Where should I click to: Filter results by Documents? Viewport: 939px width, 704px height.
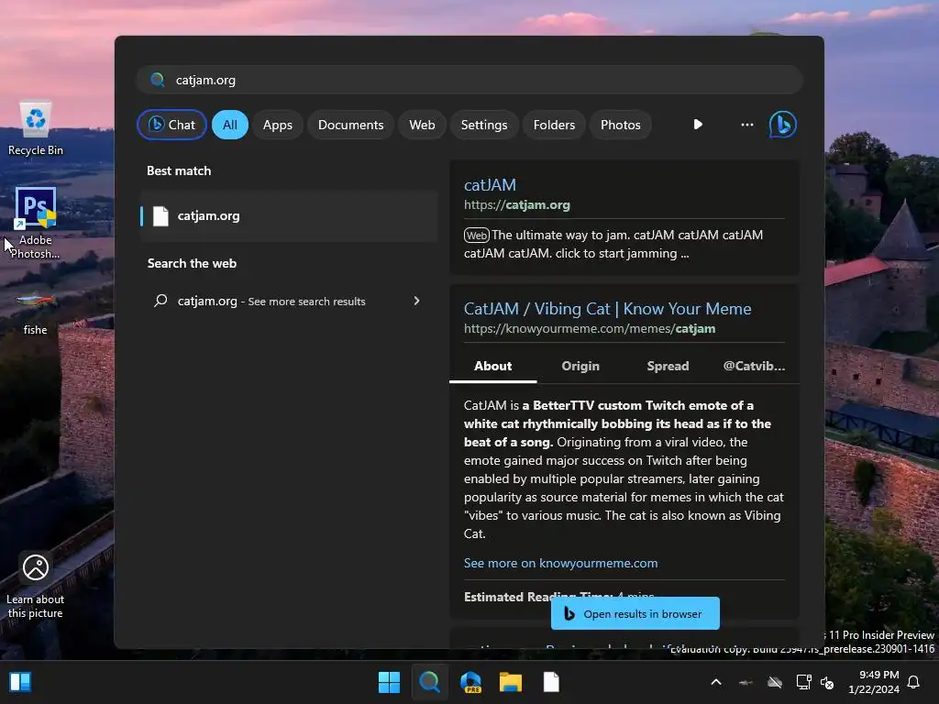coord(351,125)
